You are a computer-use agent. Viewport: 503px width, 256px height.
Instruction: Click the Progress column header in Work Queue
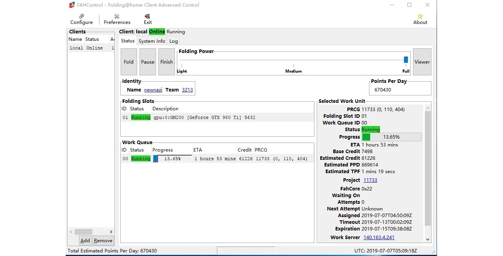tap(172, 150)
